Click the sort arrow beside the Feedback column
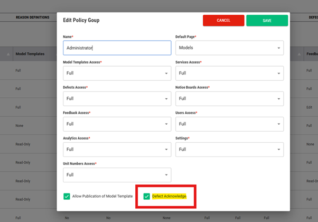 [300, 54]
